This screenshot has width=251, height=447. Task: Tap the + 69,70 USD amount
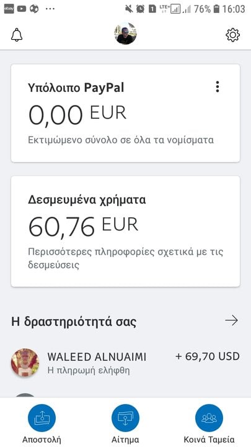[x=208, y=356]
